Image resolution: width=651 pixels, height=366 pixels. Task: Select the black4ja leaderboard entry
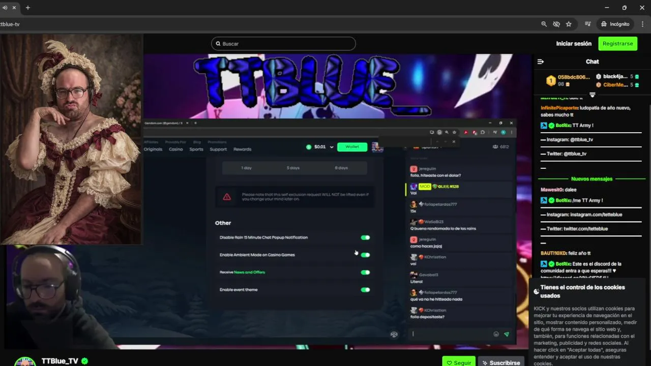click(617, 76)
